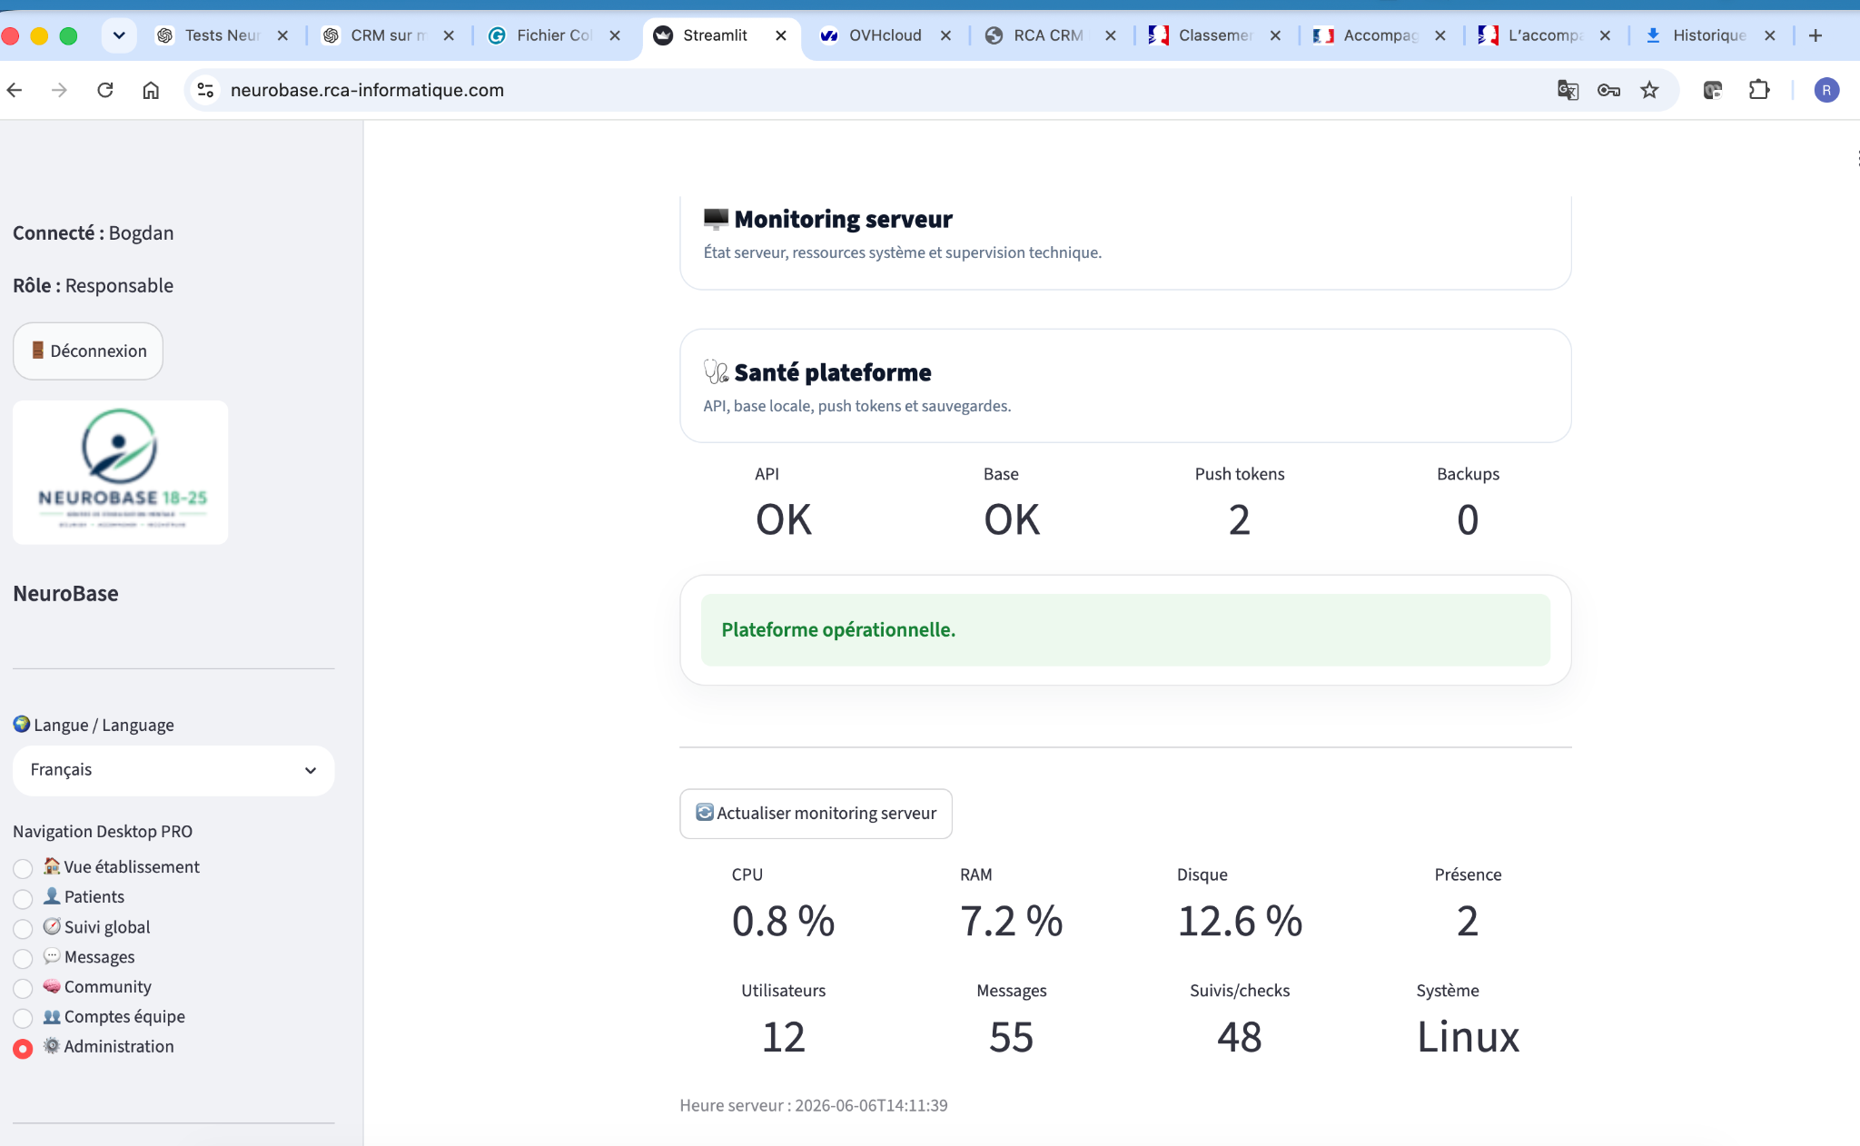Image resolution: width=1860 pixels, height=1146 pixels.
Task: Click the API OK metric value
Action: pos(784,519)
